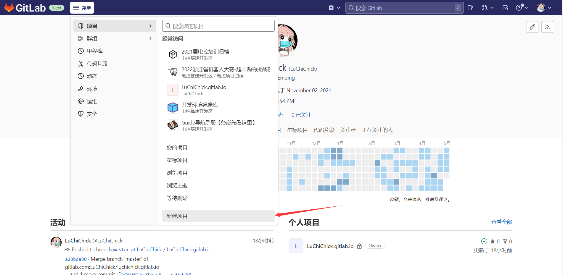Image resolution: width=563 pixels, height=275 pixels.
Task: Open project 开发环境镜像库
Action: pyautogui.click(x=218, y=108)
